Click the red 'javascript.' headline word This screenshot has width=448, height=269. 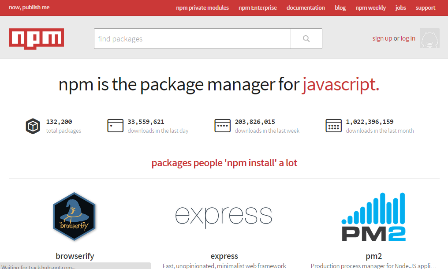point(341,85)
